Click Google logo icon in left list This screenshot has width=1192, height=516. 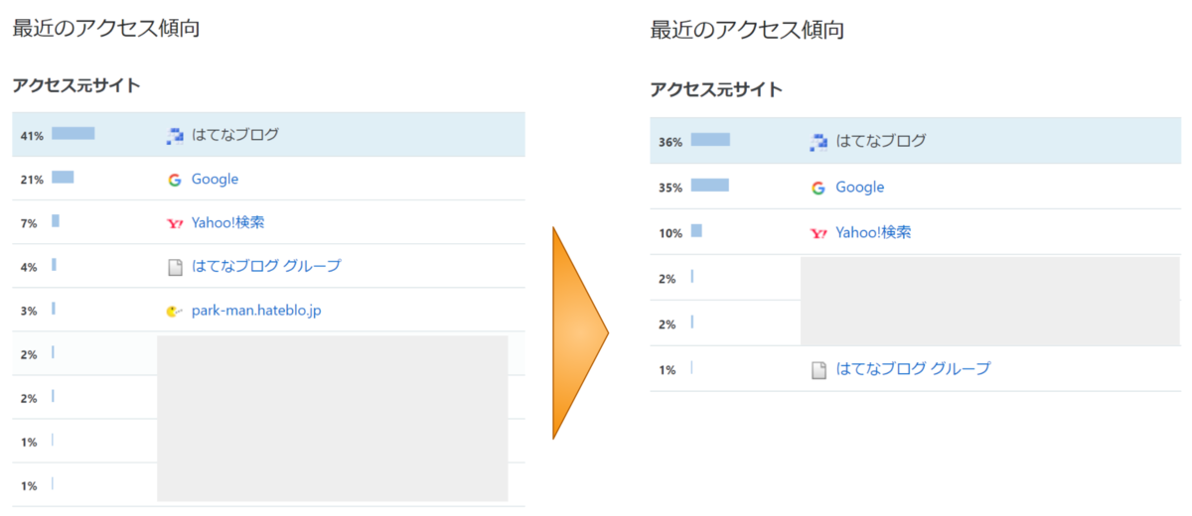point(175,180)
